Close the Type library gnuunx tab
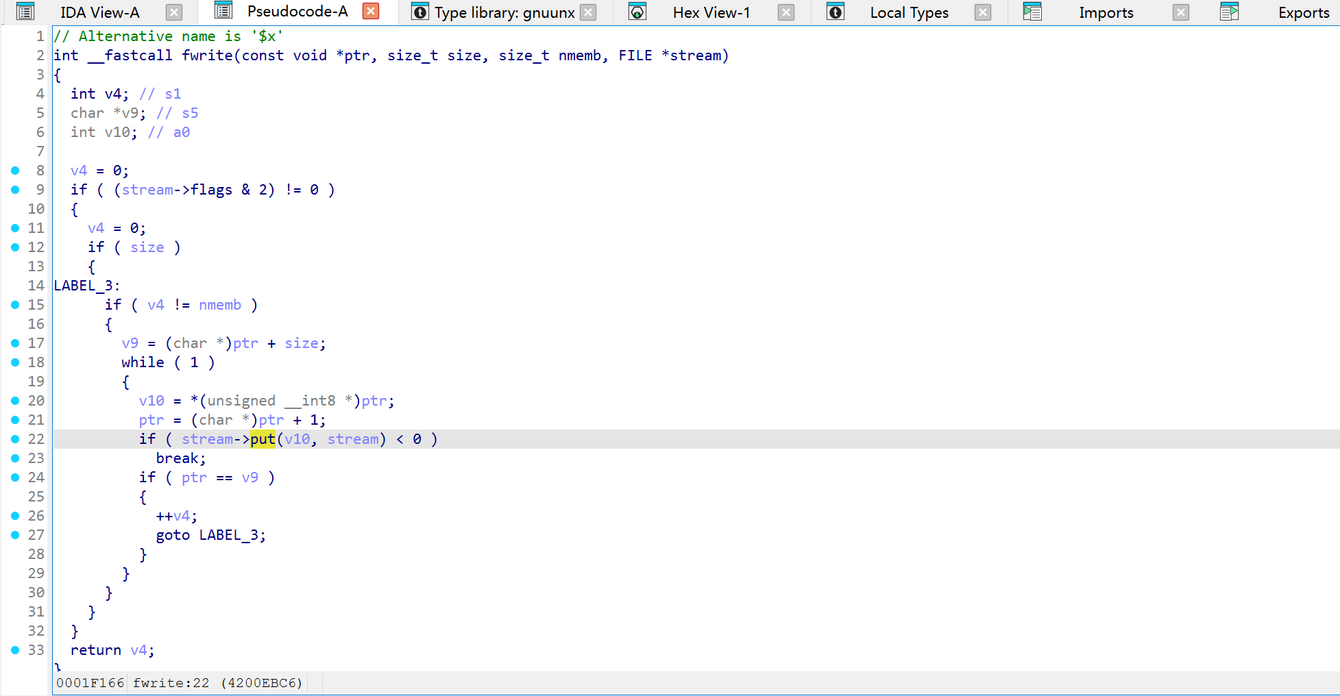Screen dimensions: 1340x696 (588, 12)
